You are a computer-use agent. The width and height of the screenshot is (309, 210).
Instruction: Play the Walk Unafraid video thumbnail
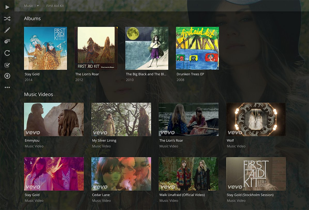click(188, 174)
